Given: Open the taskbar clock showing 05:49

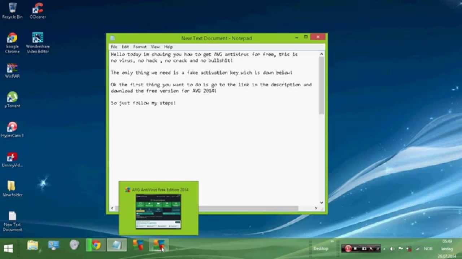Looking at the screenshot, I should 447,249.
